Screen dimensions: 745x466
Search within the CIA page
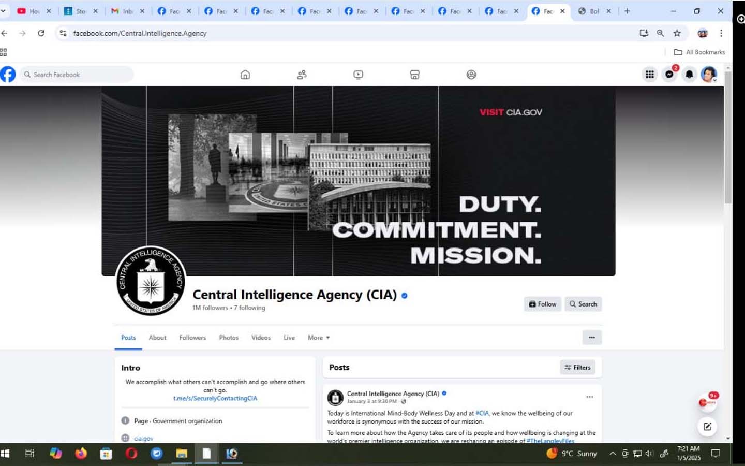(583, 304)
